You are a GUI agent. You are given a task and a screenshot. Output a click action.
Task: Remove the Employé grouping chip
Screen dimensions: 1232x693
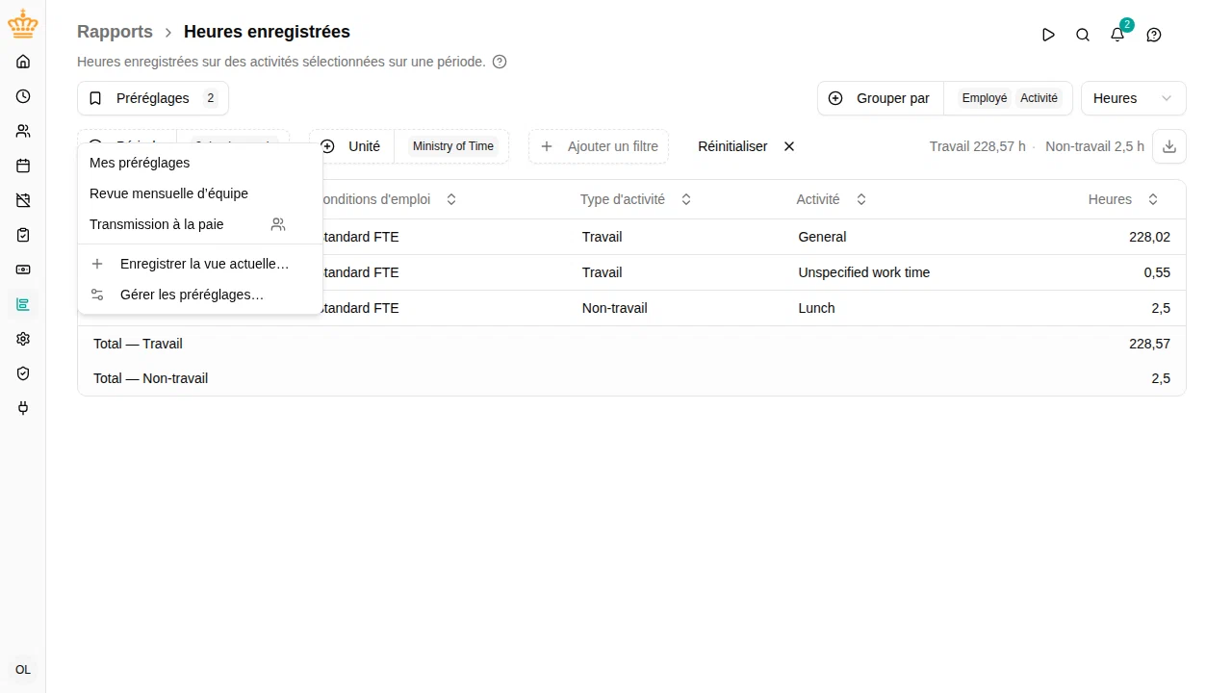point(985,98)
